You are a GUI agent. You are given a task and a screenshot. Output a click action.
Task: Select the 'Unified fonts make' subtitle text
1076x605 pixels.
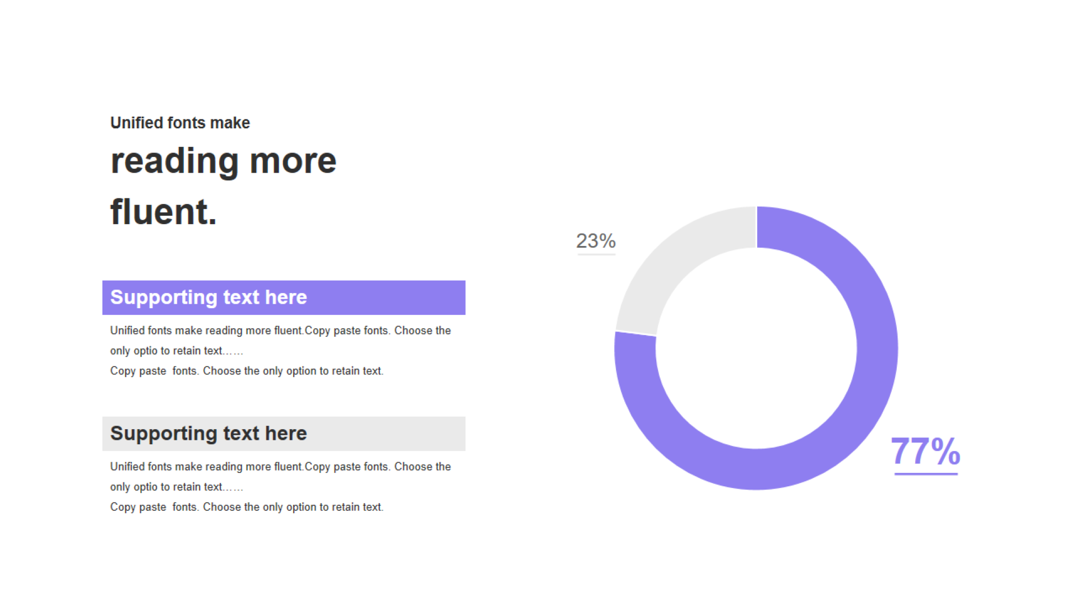pos(180,123)
